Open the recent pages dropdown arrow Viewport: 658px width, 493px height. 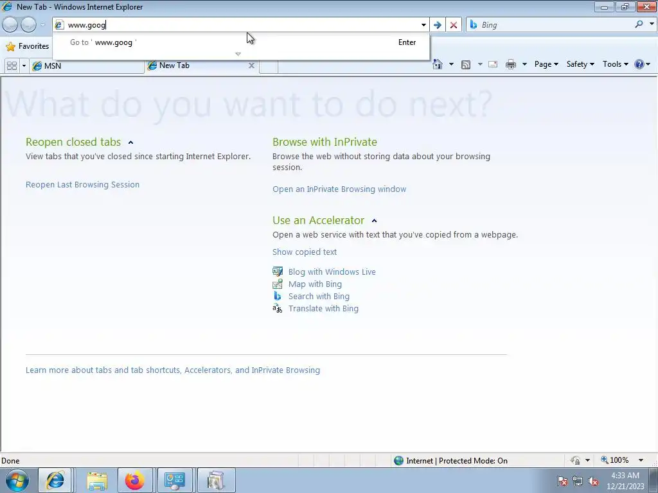42,25
